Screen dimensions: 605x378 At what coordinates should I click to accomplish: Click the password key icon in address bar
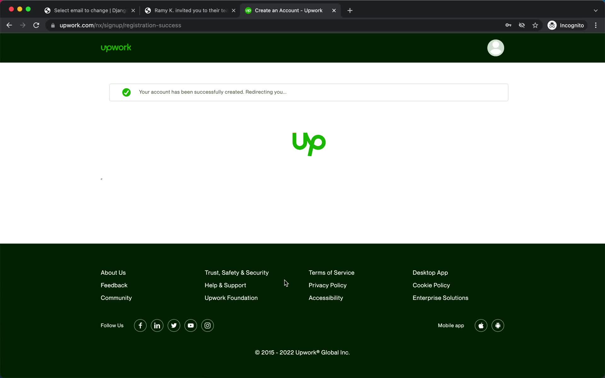tap(508, 25)
